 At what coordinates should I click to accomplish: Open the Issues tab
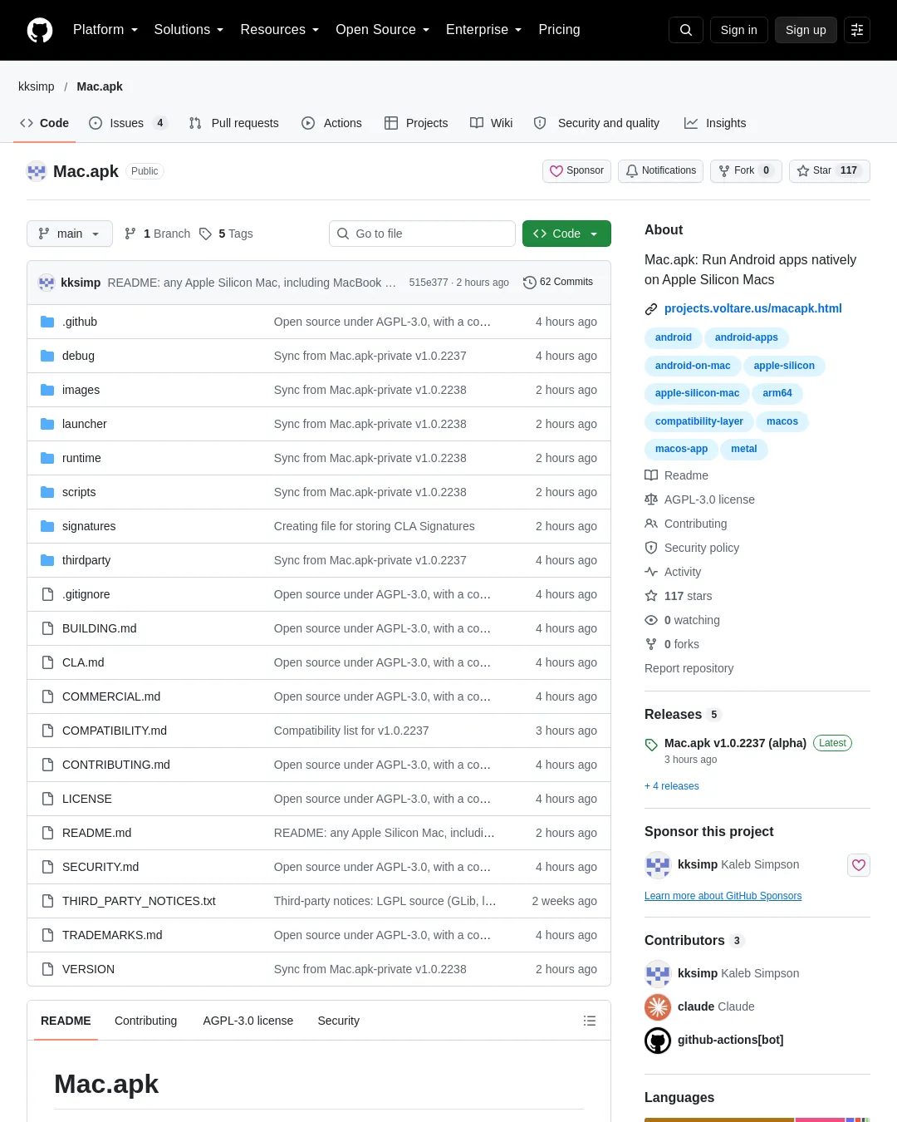[x=128, y=123]
